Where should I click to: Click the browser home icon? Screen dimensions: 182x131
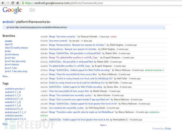[x=17, y=3]
